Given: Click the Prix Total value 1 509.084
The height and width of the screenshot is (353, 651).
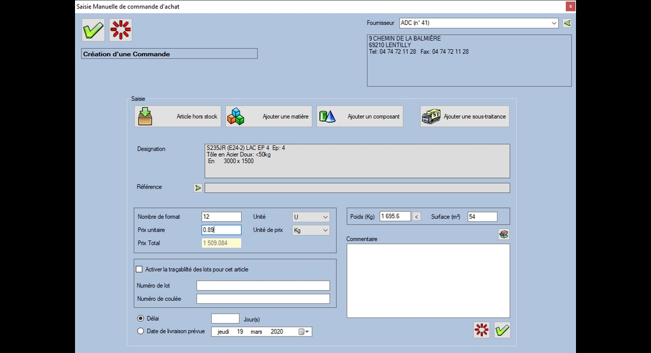Looking at the screenshot, I should [x=221, y=243].
